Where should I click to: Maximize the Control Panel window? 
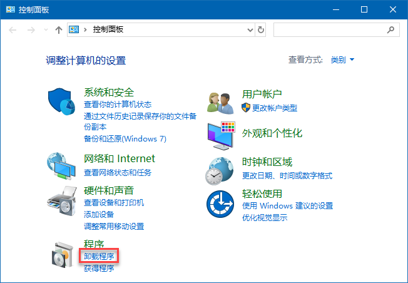click(364, 9)
